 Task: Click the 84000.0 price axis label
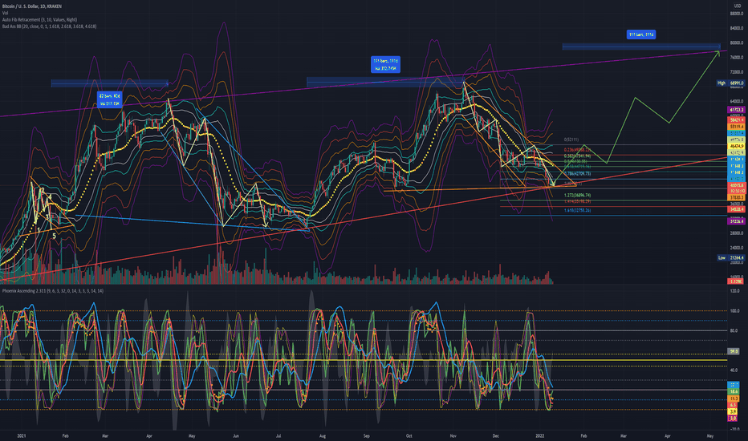(737, 28)
